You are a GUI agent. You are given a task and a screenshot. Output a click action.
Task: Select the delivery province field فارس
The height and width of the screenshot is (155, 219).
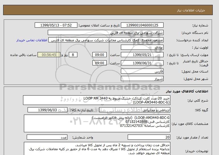142,71
